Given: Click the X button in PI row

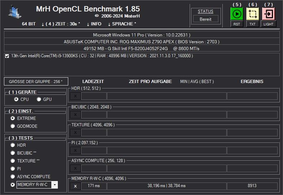Looking at the screenshot, I should (75, 150).
